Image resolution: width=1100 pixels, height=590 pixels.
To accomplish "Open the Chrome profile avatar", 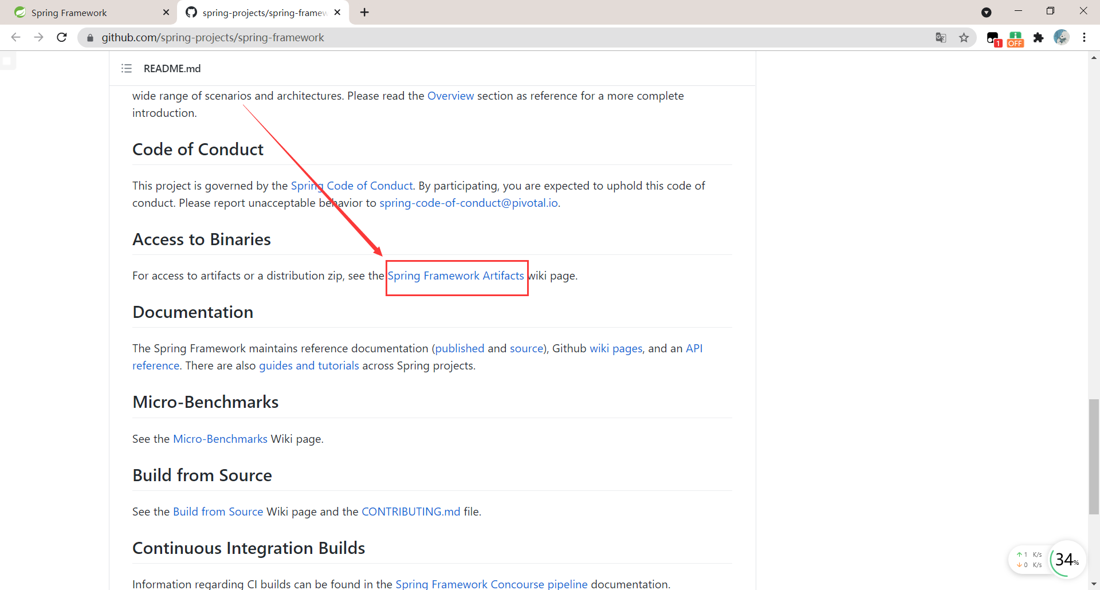I will coord(1061,37).
